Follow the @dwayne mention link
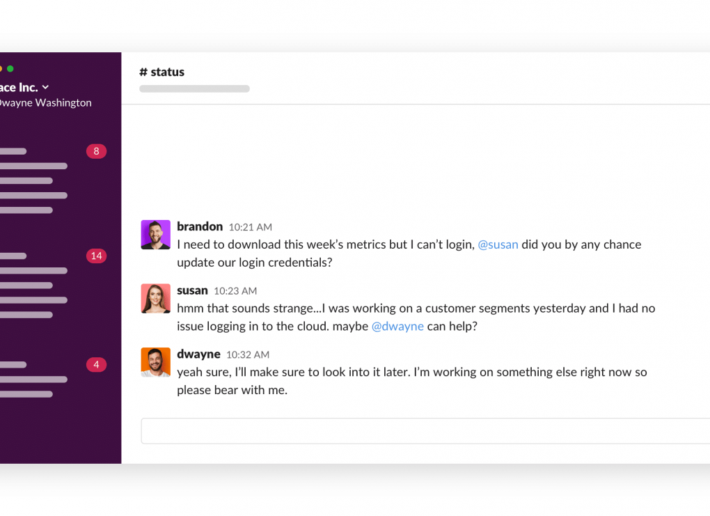Image resolution: width=710 pixels, height=516 pixels. 397,326
